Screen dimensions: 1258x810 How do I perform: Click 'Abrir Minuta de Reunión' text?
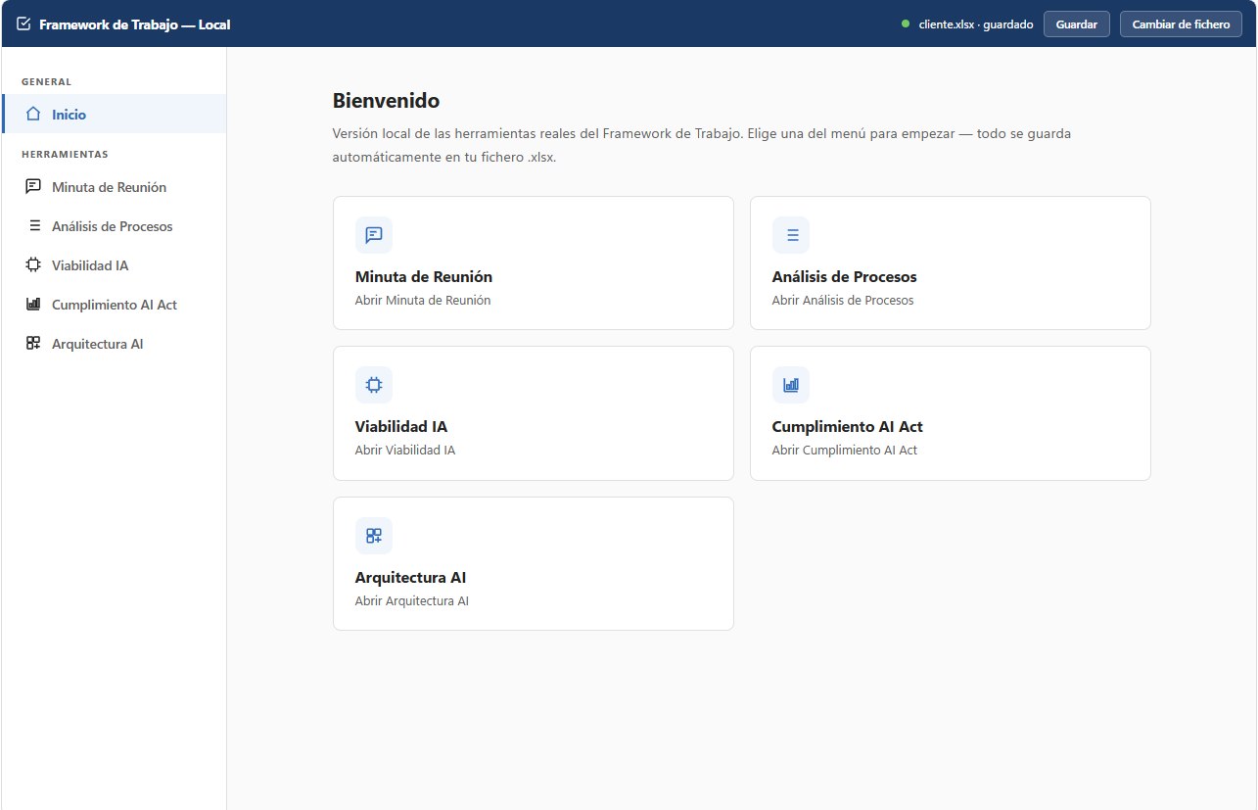(x=423, y=301)
